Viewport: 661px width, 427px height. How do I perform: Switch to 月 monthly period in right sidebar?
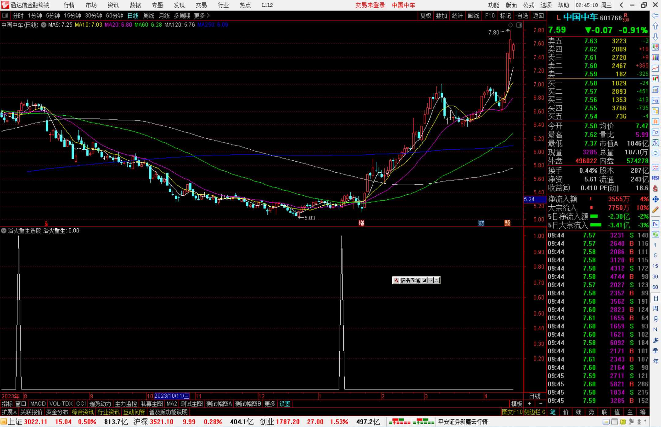click(x=655, y=319)
